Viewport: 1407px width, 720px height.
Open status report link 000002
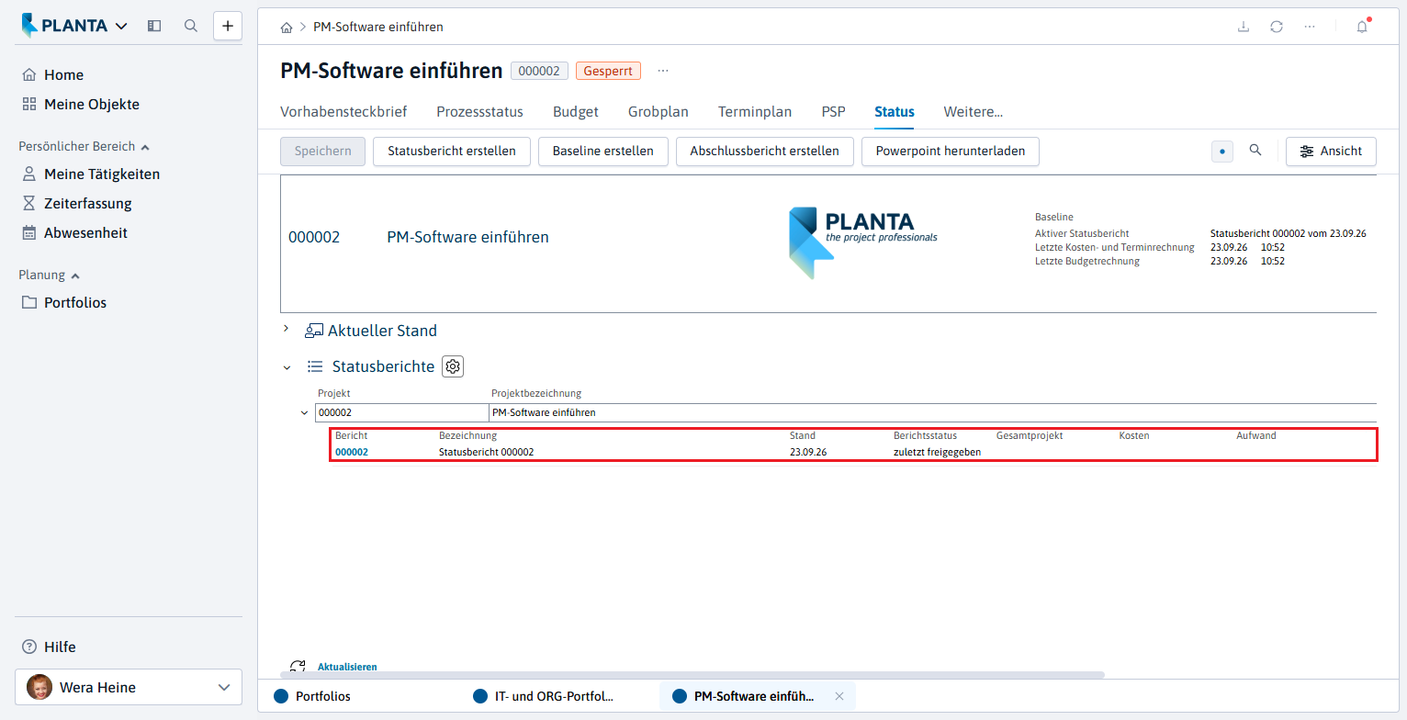(352, 452)
